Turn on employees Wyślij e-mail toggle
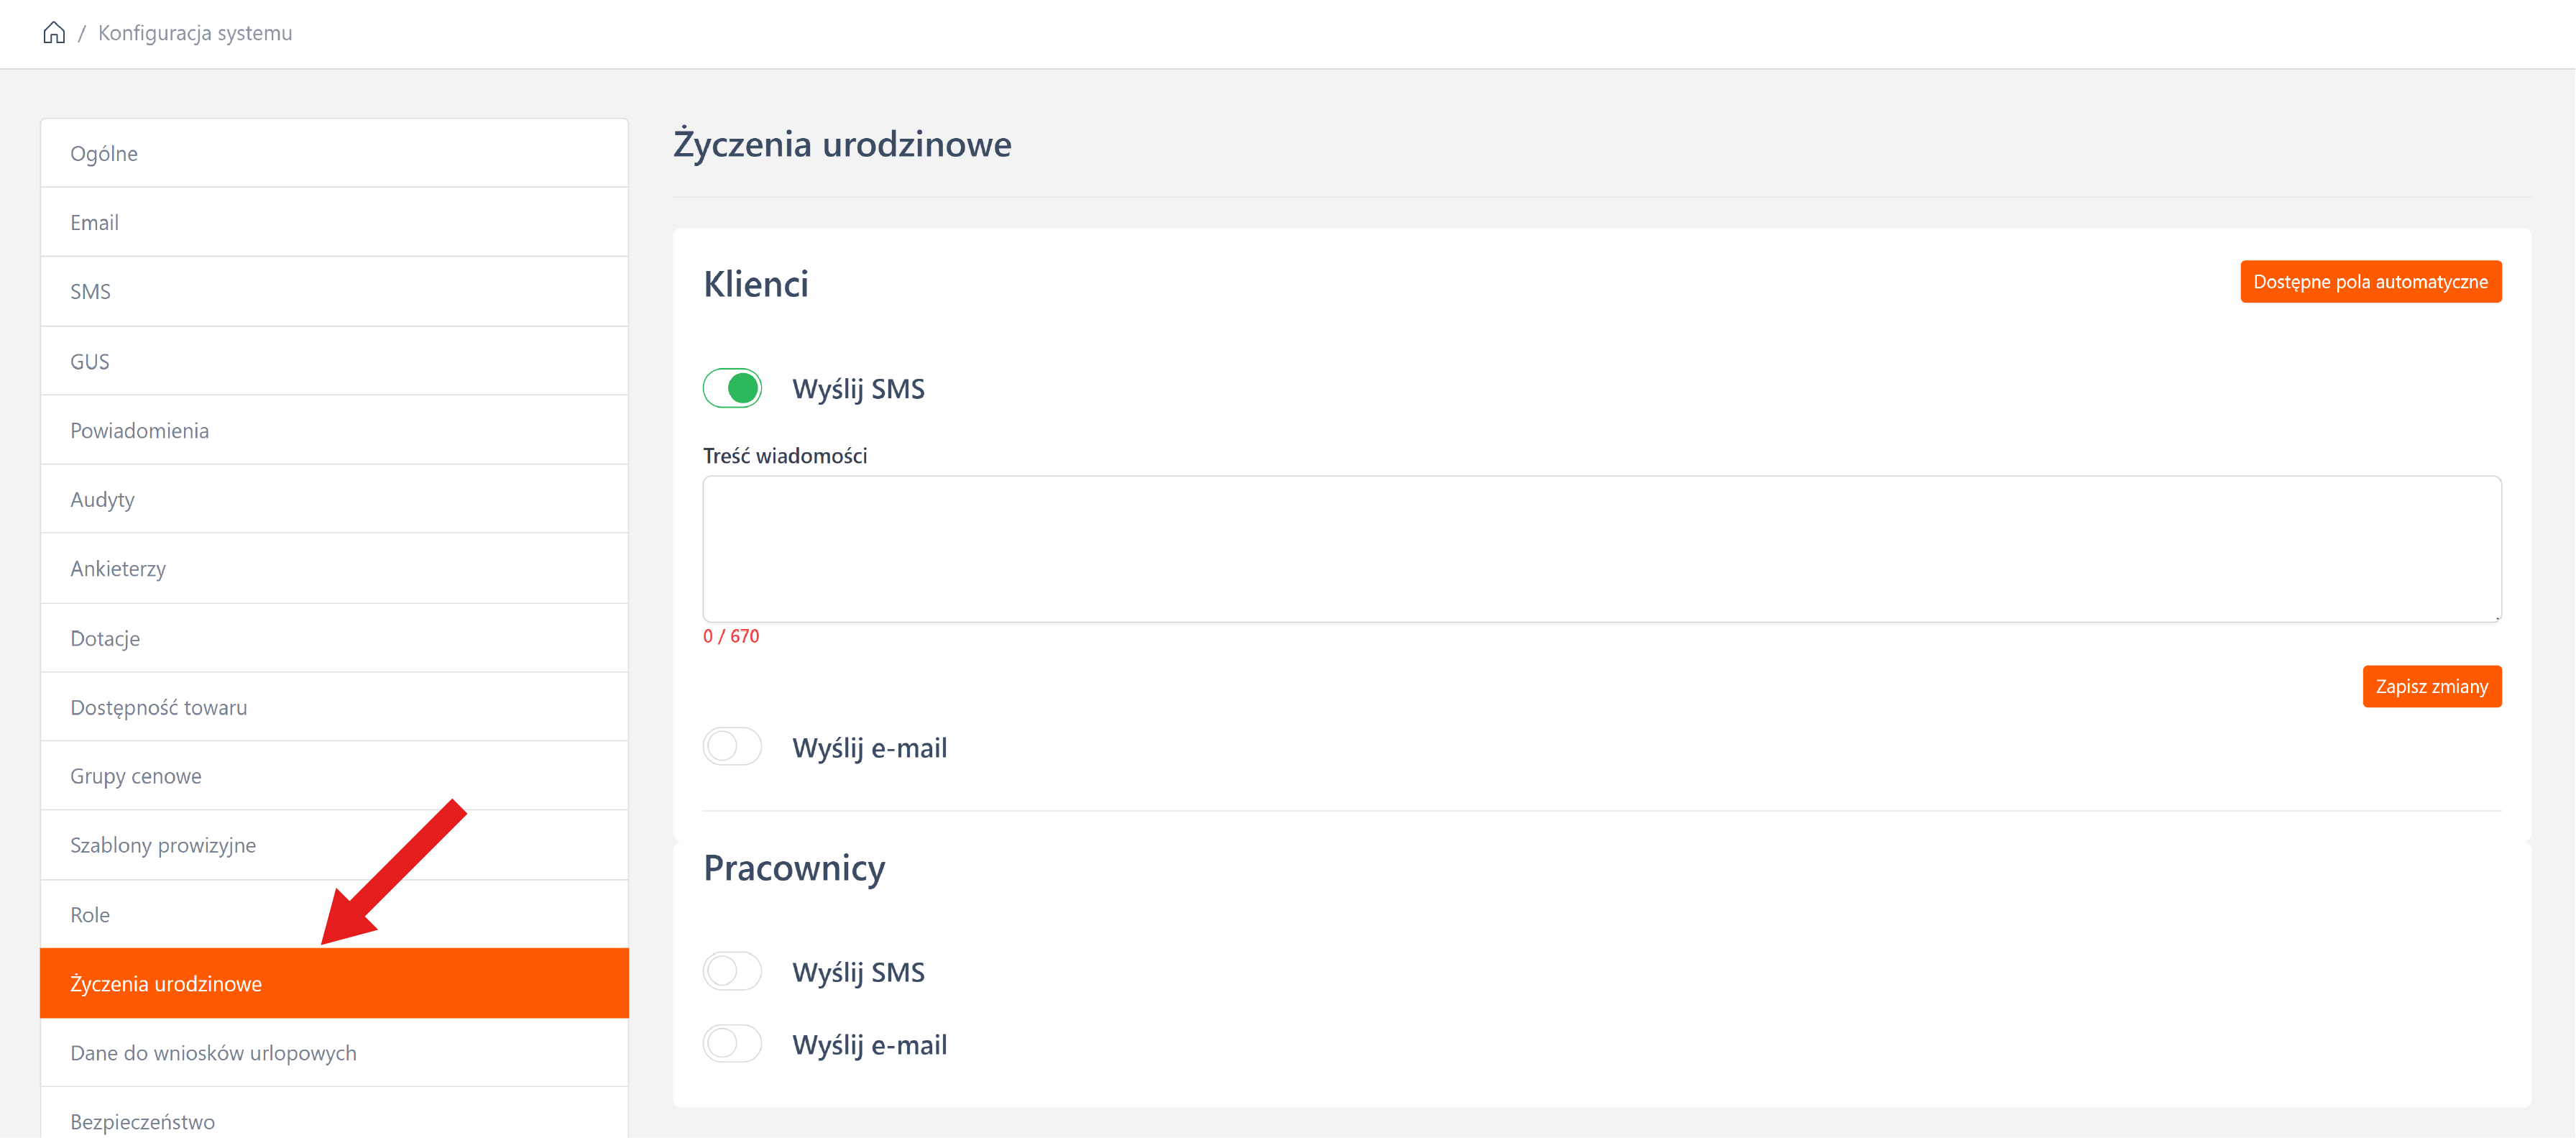Viewport: 2576px width, 1138px height. pos(732,1044)
